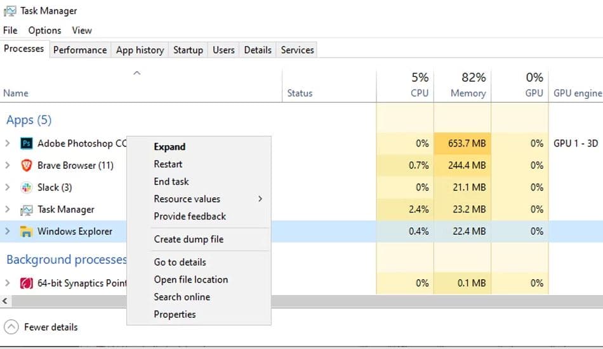Sort by the Name column header

tap(141, 86)
